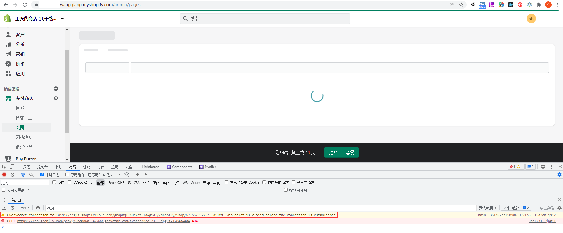The image size is (563, 233).
Task: Open the 客户 customers section icon
Action: coord(8,35)
